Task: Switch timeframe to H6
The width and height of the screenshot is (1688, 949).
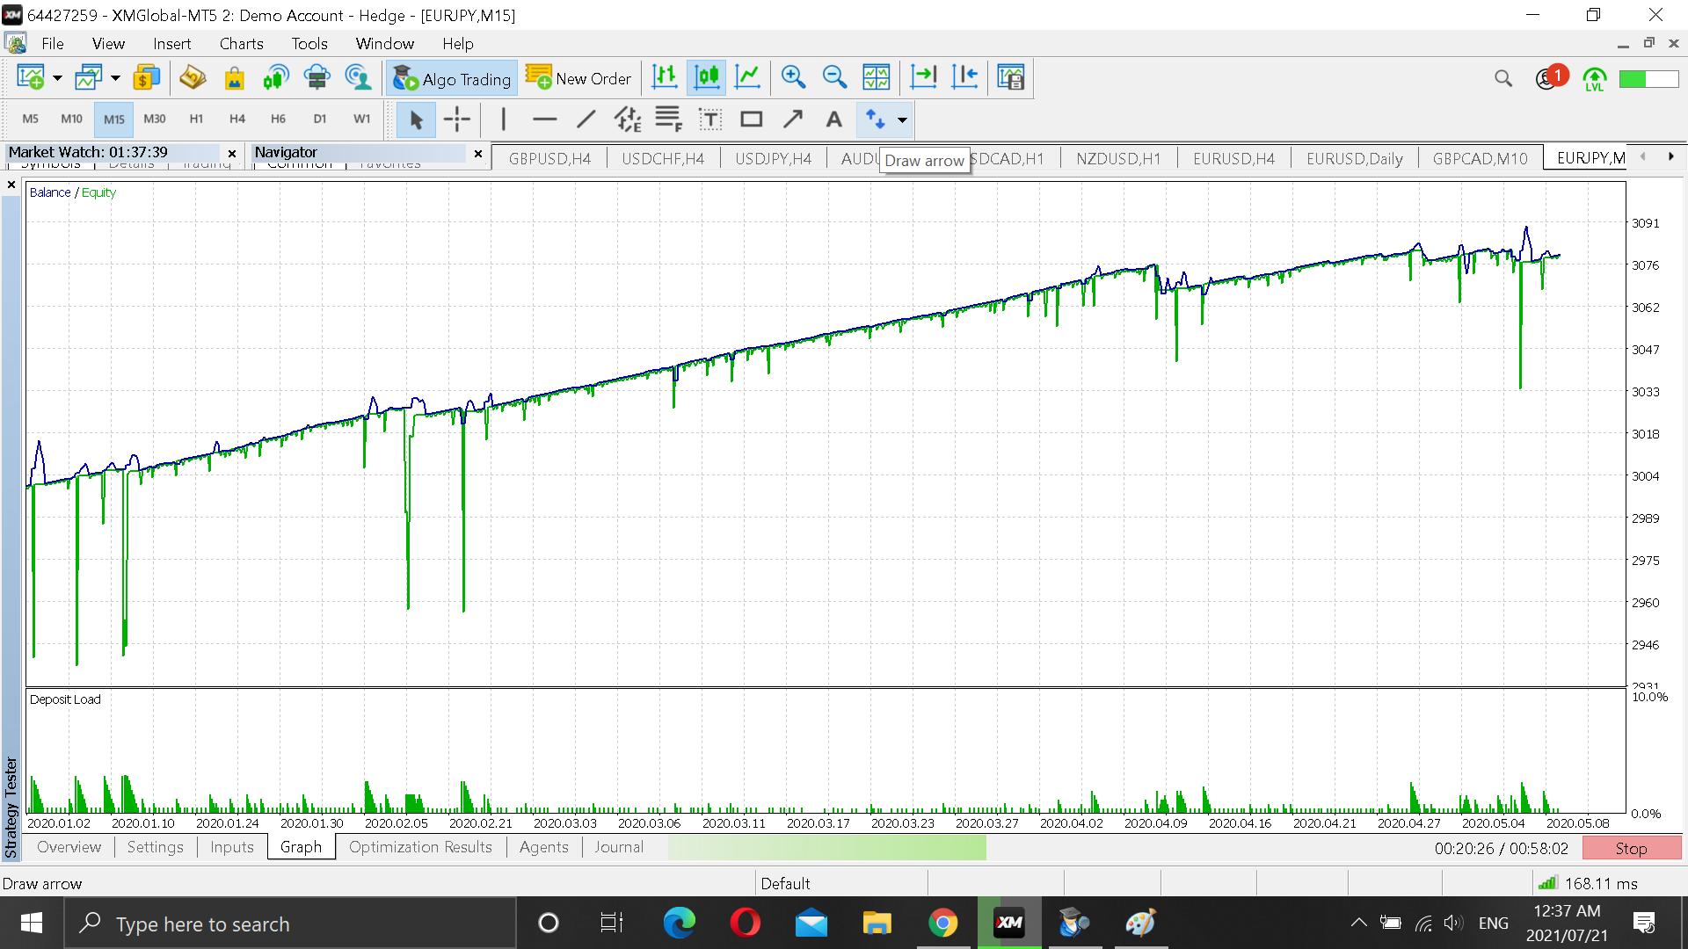Action: [x=279, y=120]
